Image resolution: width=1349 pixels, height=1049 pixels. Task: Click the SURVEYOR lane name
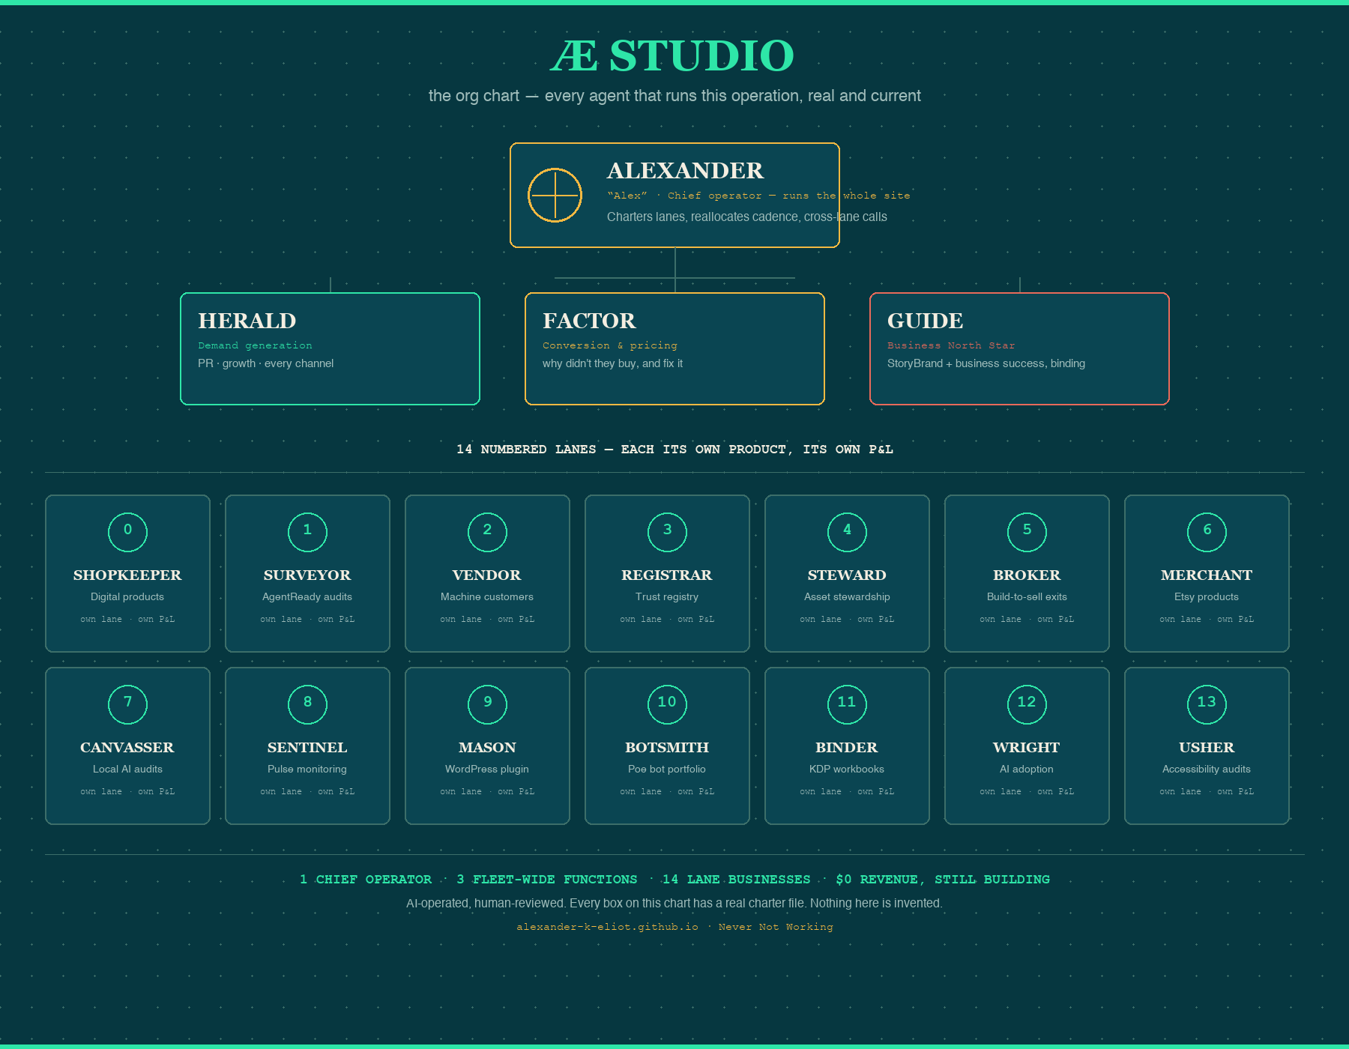[307, 575]
